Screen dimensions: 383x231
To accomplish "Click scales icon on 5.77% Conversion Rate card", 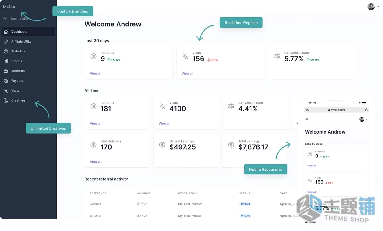I will (277, 57).
